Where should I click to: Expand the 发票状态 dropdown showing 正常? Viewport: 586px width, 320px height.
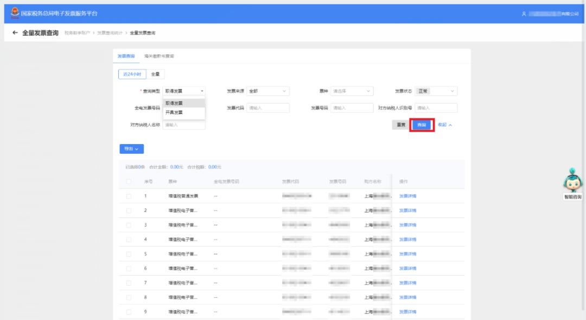(x=436, y=91)
